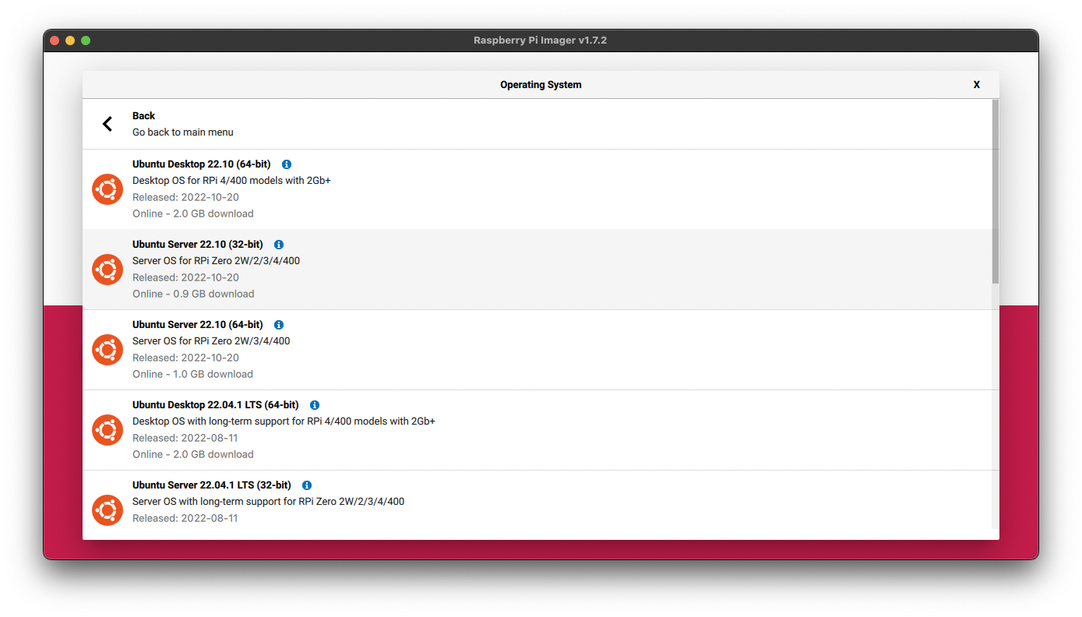Open info icon for Ubuntu Server 22.10 (64-bit)
Viewport: 1082px width, 617px height.
(279, 325)
